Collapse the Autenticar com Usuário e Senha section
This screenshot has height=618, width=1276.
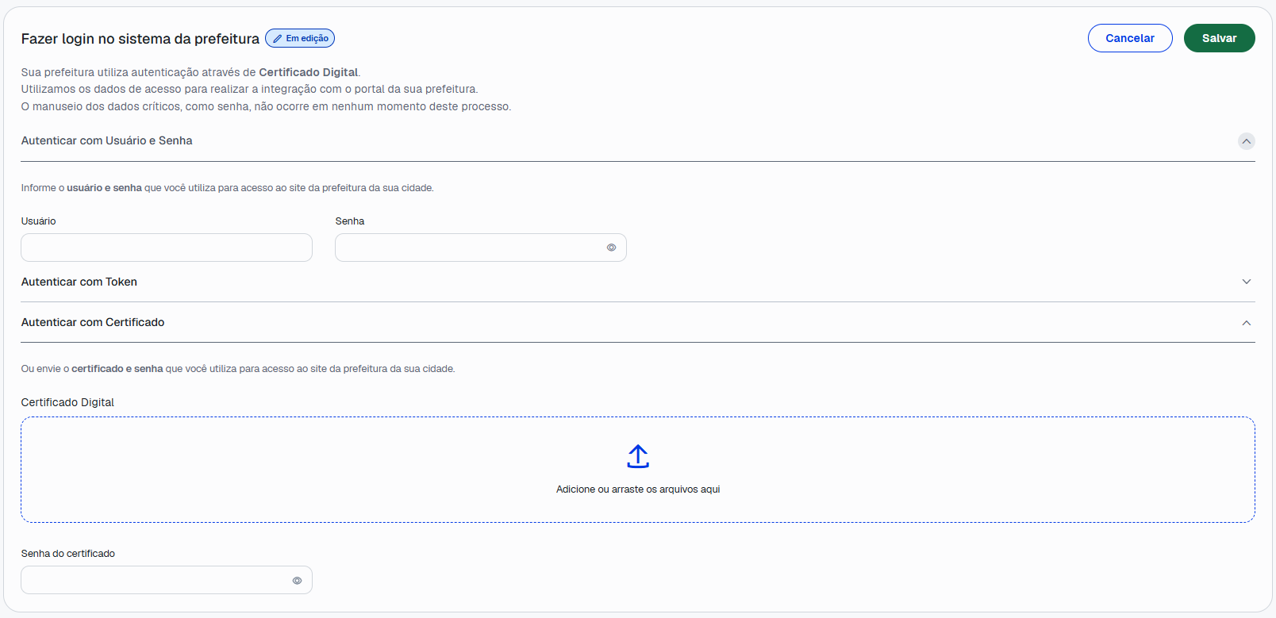pyautogui.click(x=1247, y=141)
